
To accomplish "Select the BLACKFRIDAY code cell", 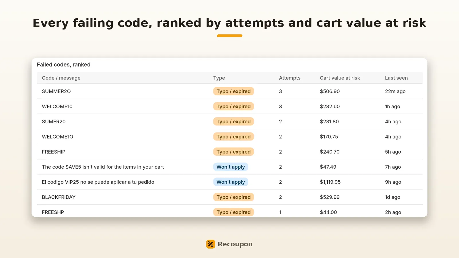I will (59, 197).
